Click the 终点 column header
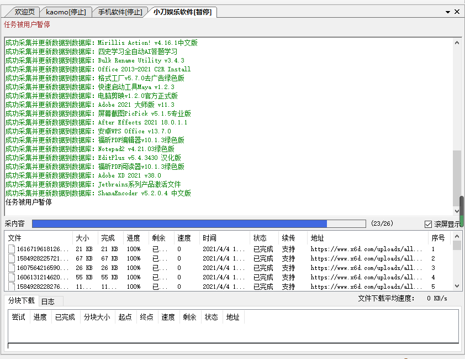The height and width of the screenshot is (359, 465). point(147,317)
